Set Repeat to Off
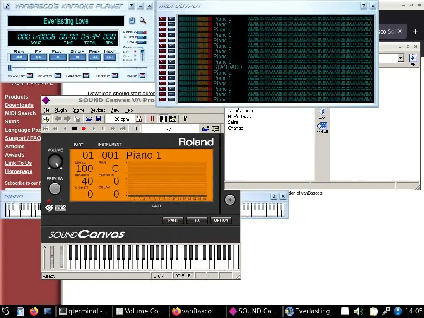Image resolution: width=424 pixels, height=318 pixels. (135, 51)
